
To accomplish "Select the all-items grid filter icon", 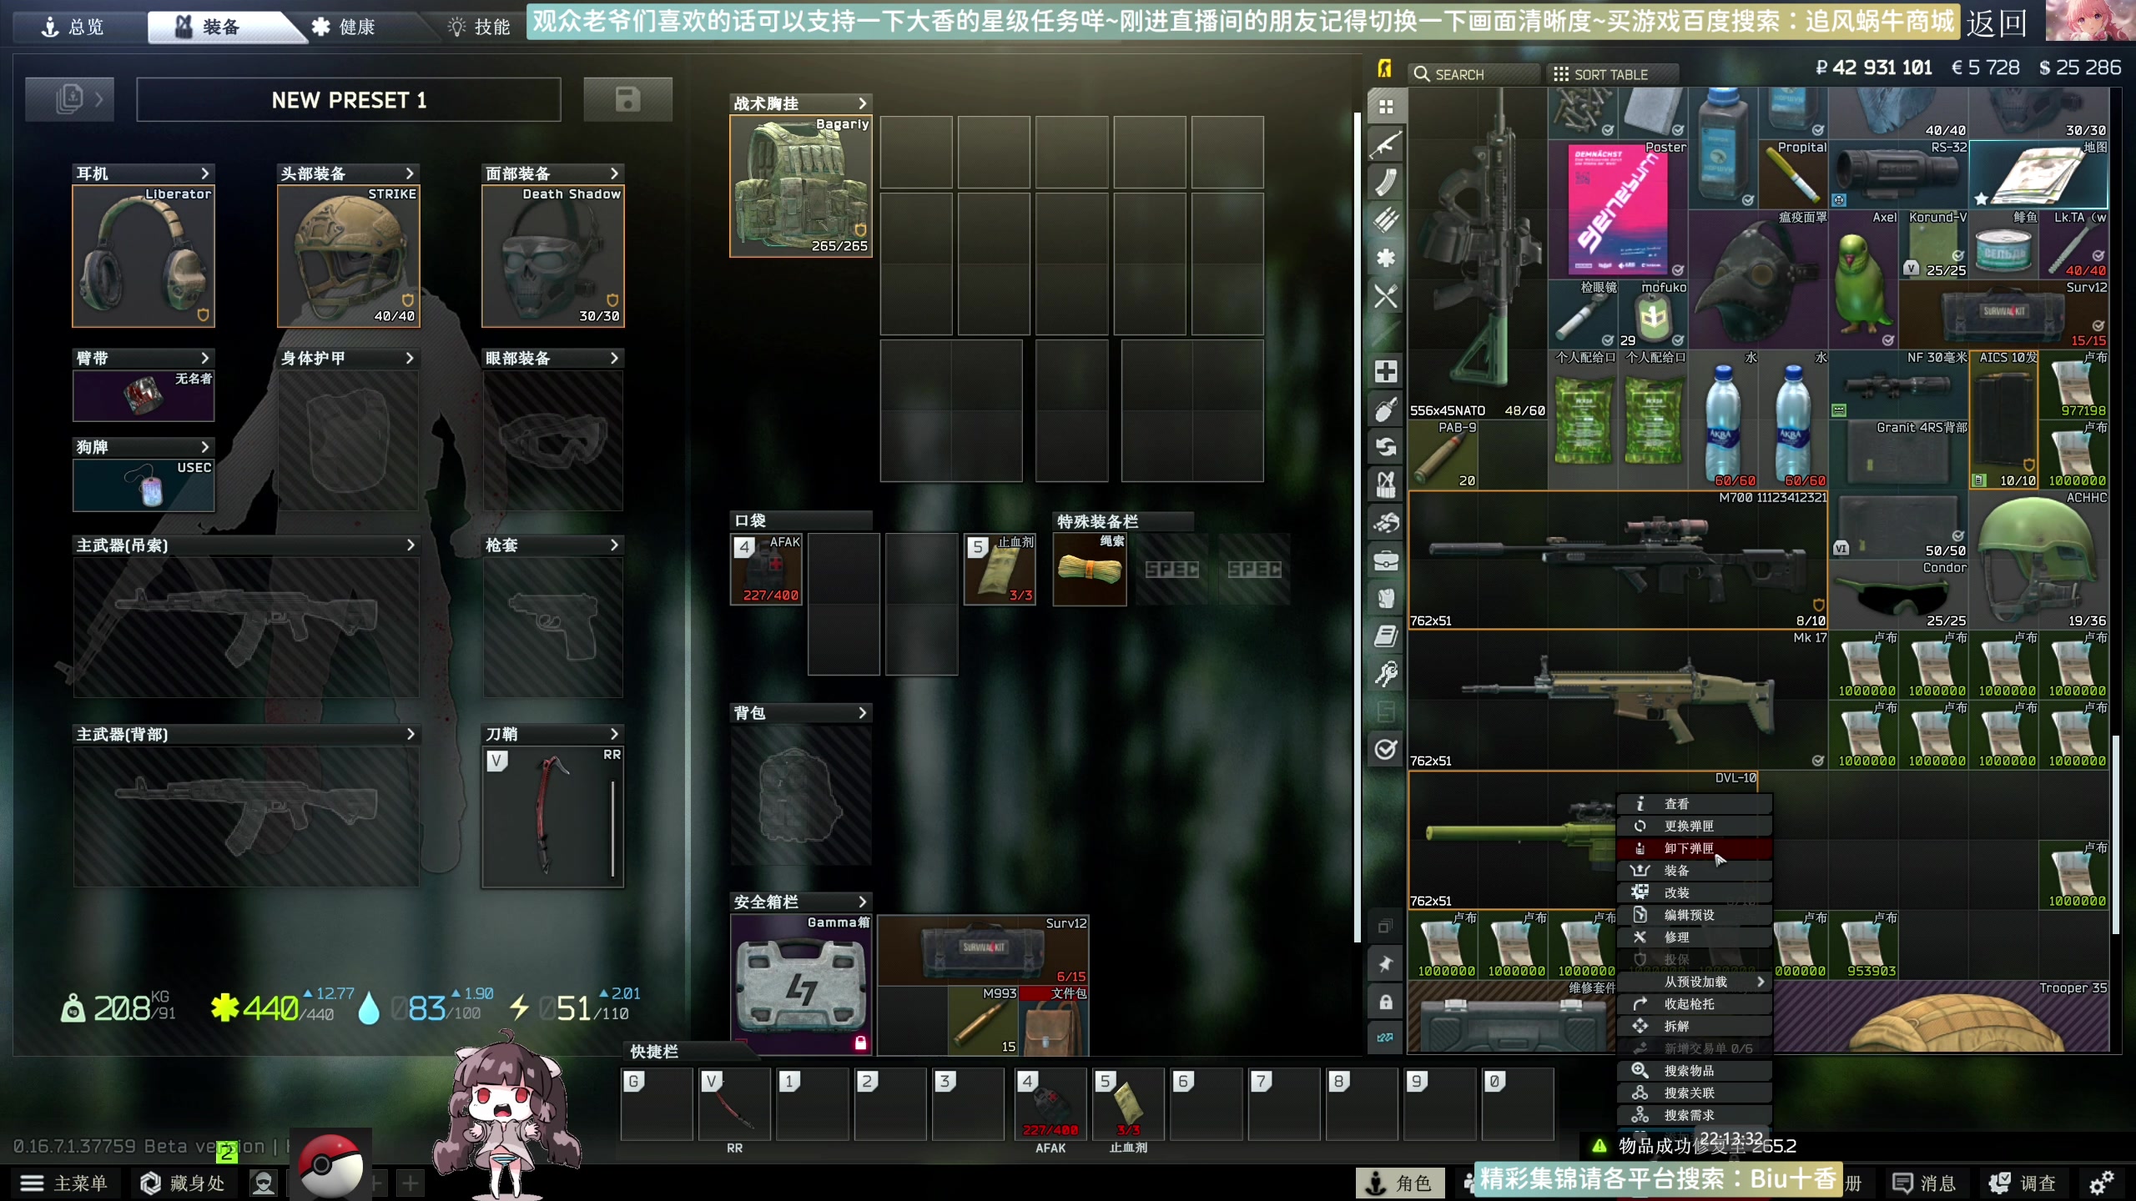I will (x=1385, y=107).
